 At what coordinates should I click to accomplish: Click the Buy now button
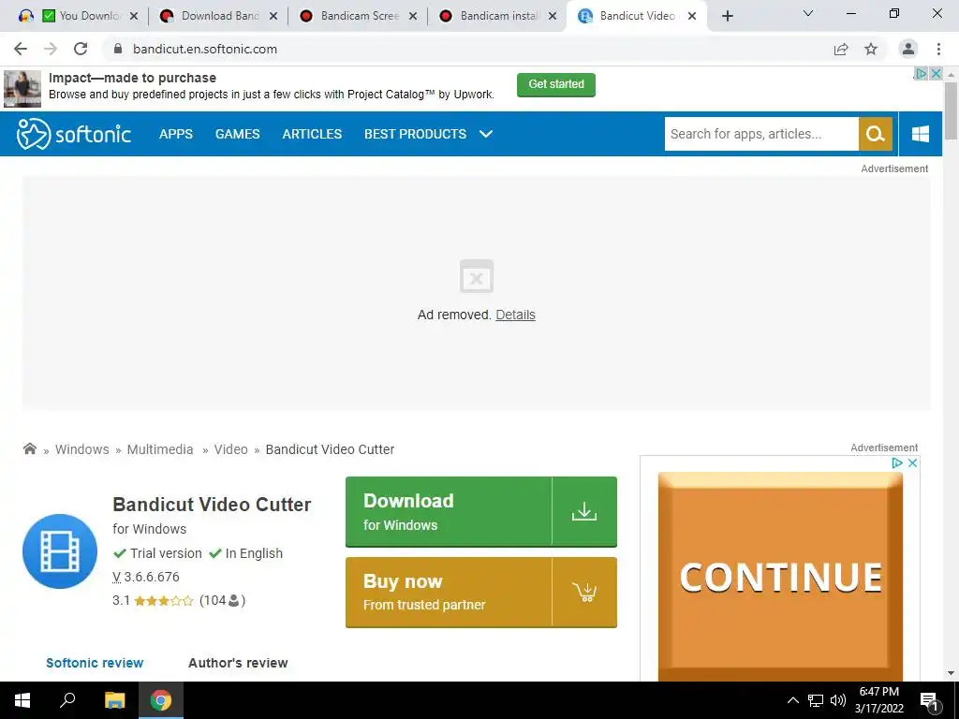[481, 592]
